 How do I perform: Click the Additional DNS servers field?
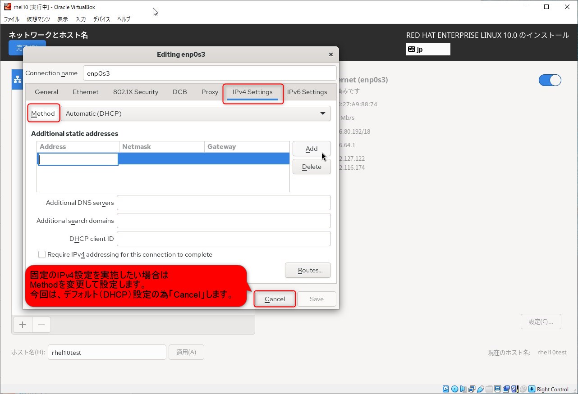[x=224, y=203]
